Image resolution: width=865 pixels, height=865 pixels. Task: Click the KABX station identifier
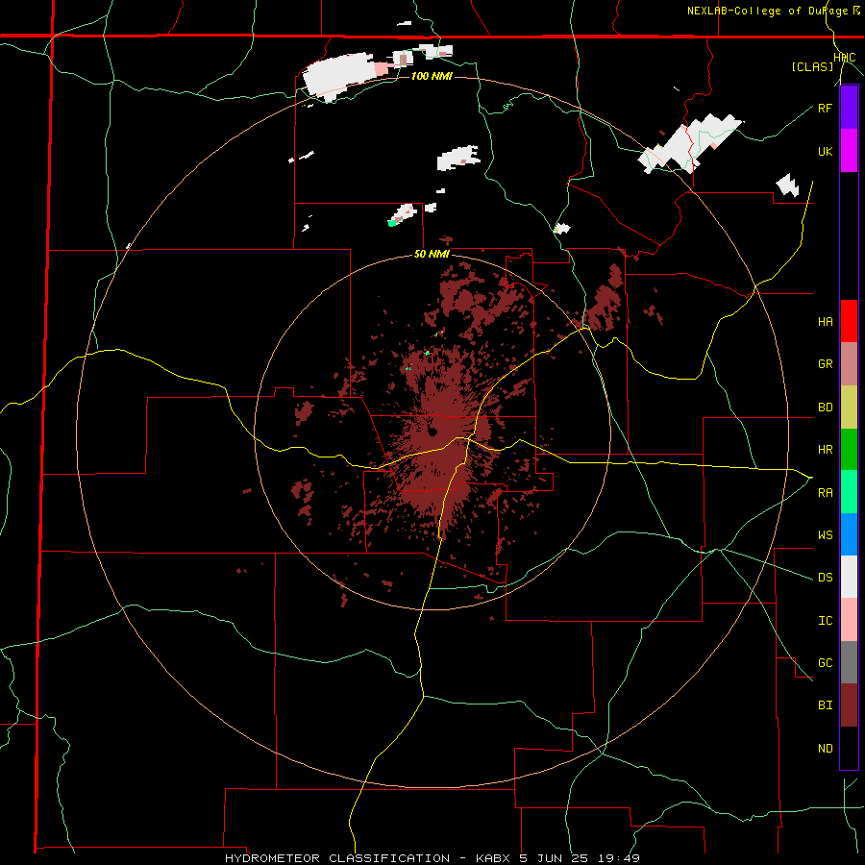(493, 858)
